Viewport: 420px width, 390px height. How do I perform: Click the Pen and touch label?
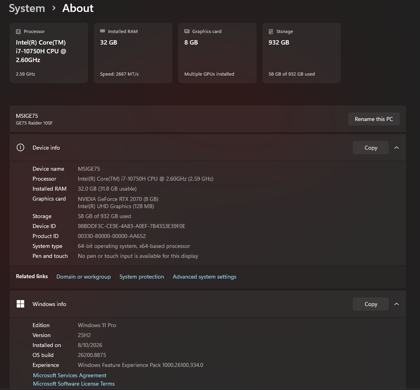(x=50, y=256)
